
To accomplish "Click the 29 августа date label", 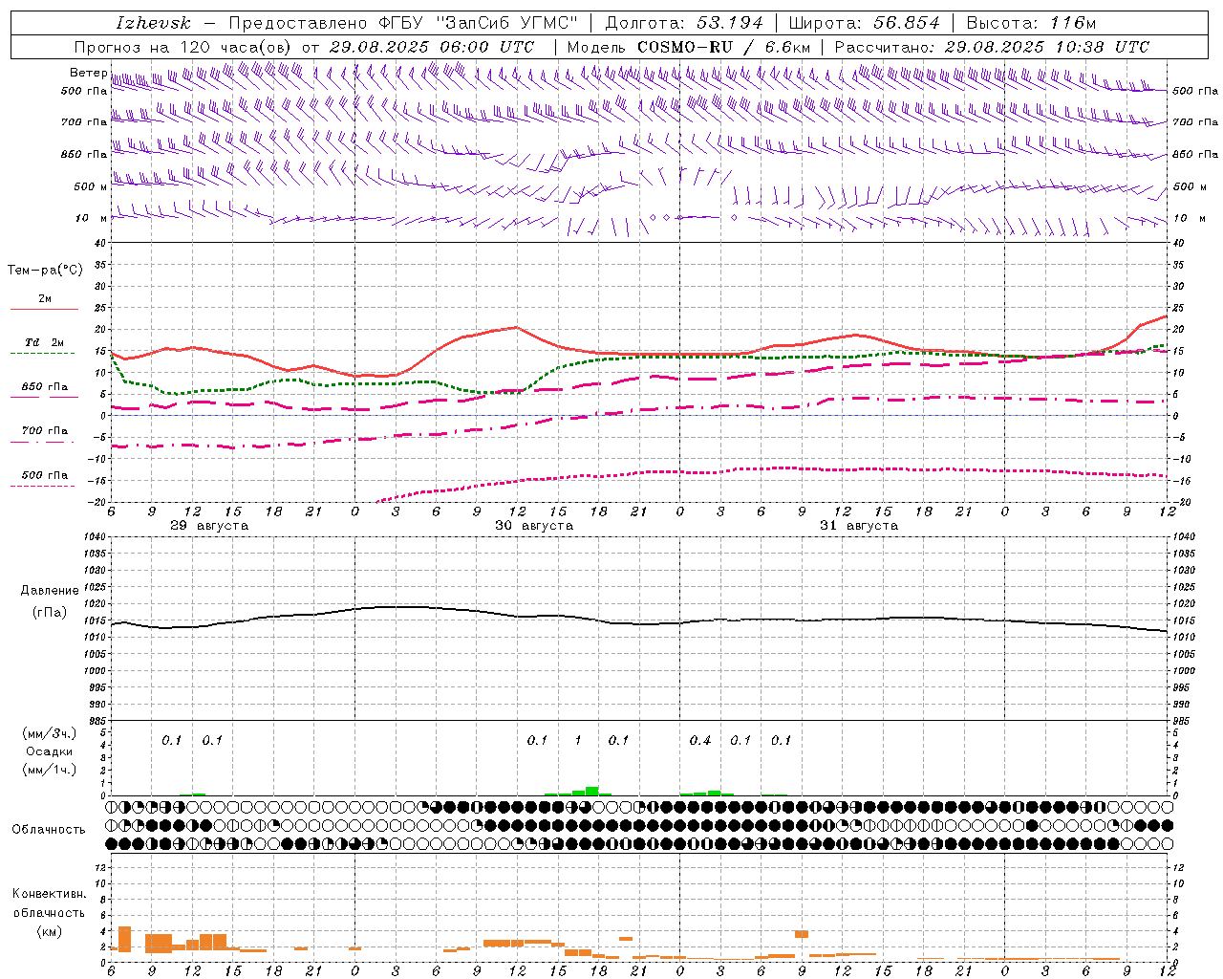I will coord(209,526).
